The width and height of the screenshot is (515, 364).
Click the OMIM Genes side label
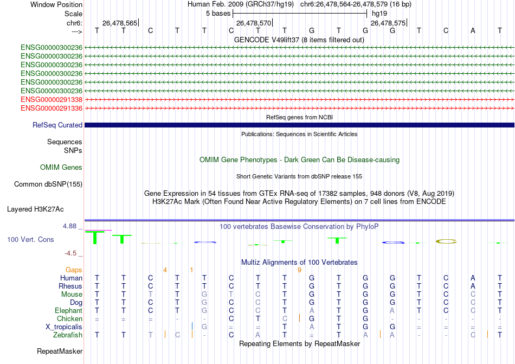coord(61,168)
